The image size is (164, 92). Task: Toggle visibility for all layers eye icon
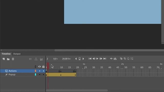39,66
